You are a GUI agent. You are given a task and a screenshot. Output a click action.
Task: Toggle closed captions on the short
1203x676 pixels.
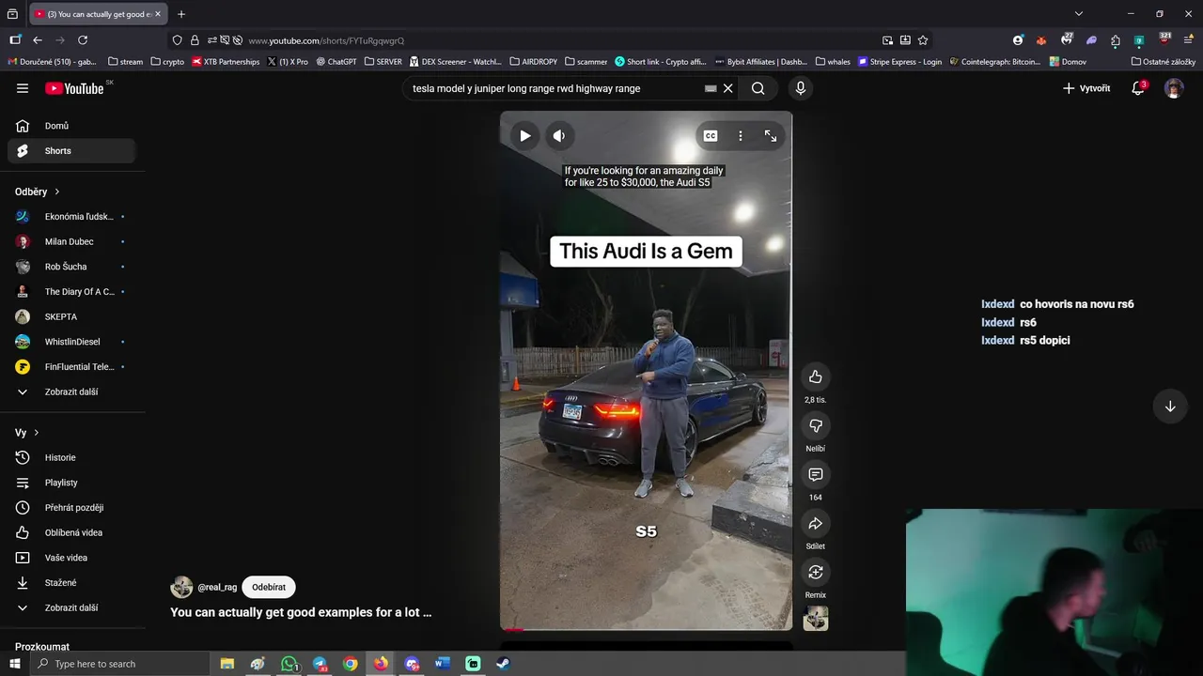711,136
